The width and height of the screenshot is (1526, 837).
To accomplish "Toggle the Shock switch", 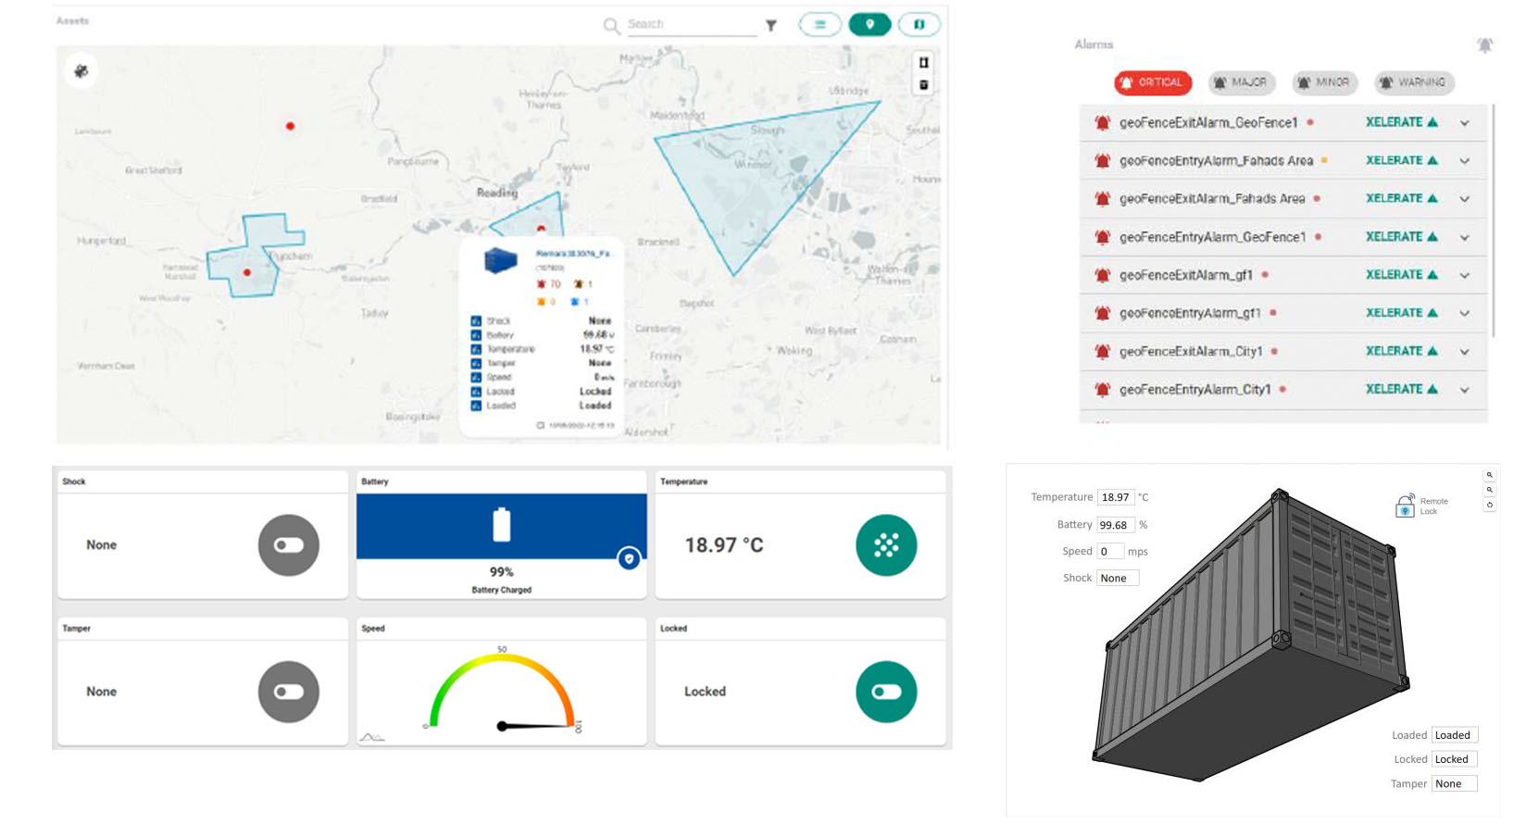I will (x=289, y=545).
